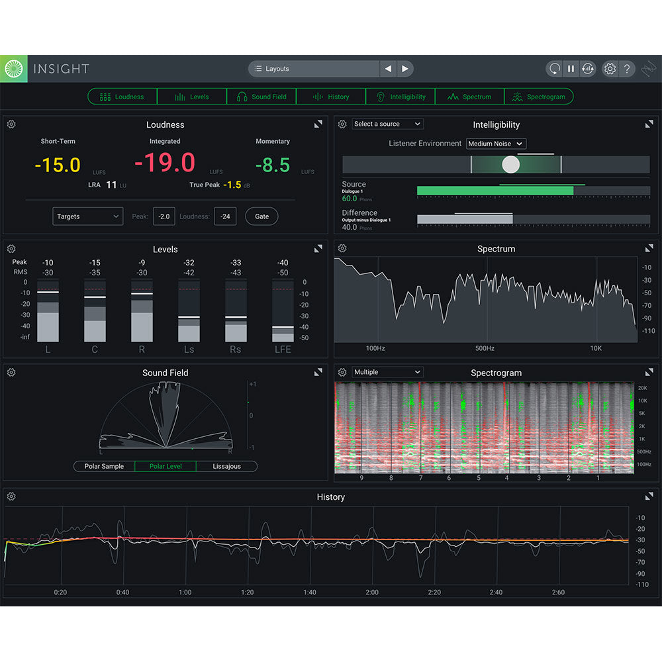Open the Help question mark icon

tap(626, 68)
